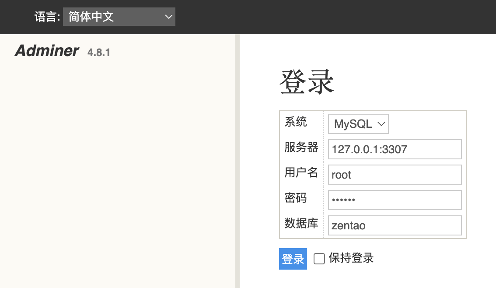Click the 保持登录 label text
Screen dimensions: 496x288
[351, 258]
